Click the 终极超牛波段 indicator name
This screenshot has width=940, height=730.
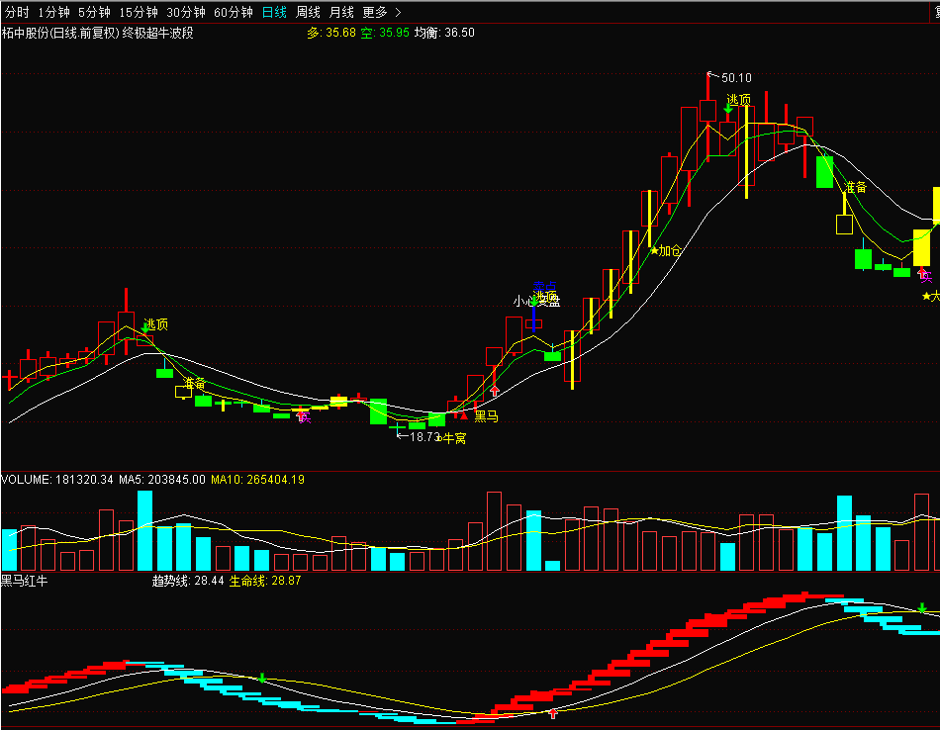coord(157,33)
